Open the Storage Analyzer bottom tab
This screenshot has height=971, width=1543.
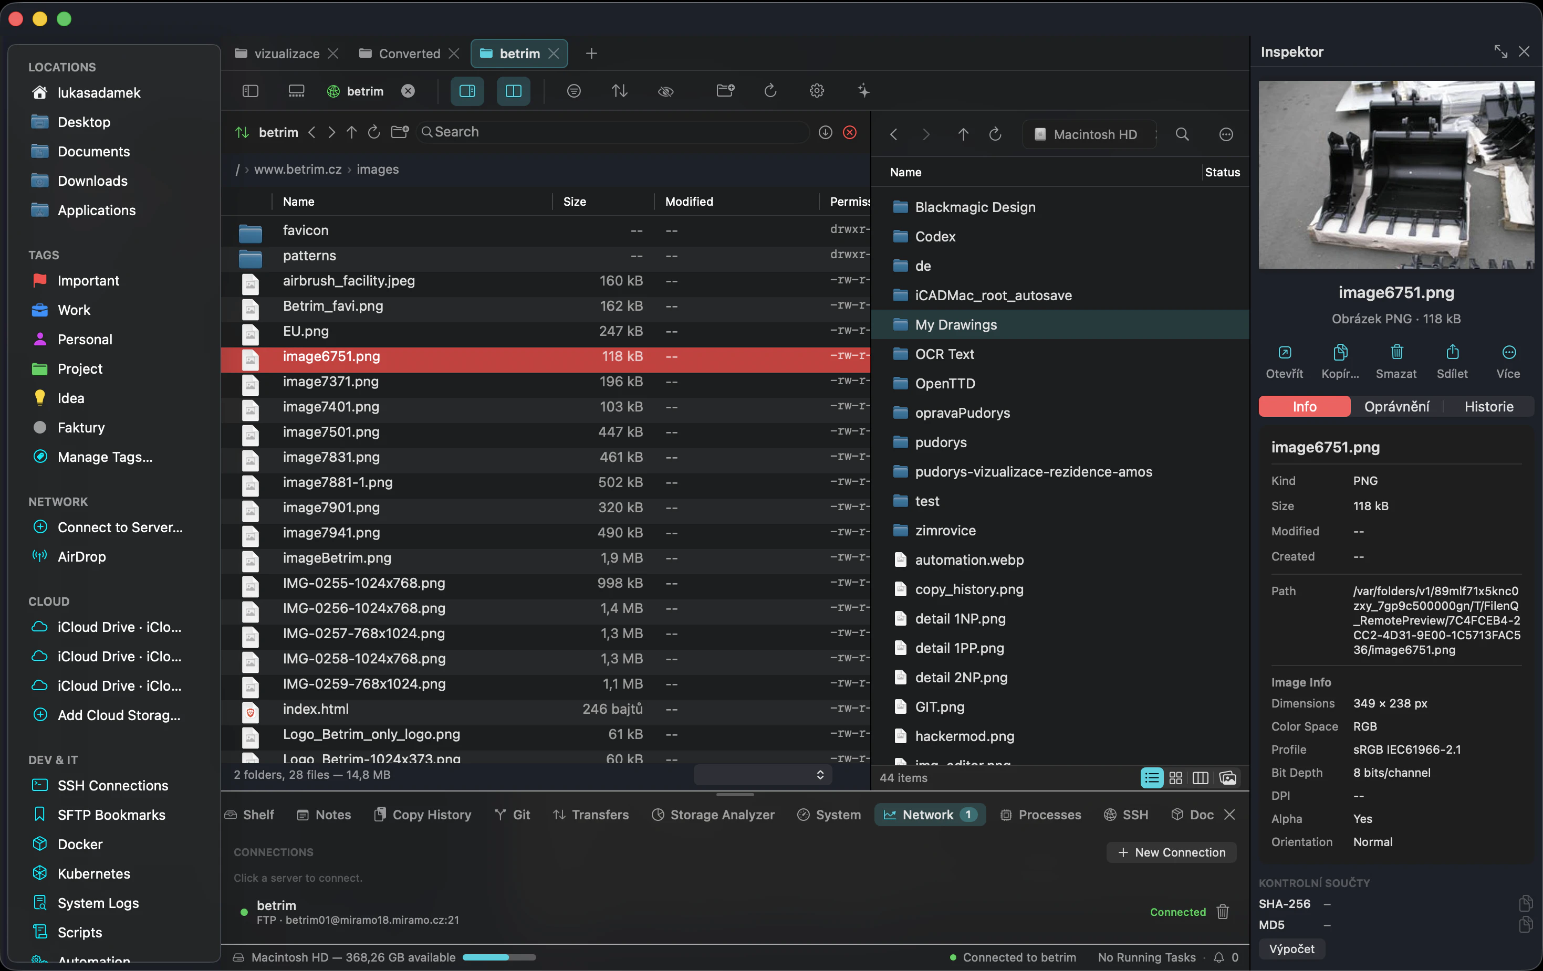(713, 814)
